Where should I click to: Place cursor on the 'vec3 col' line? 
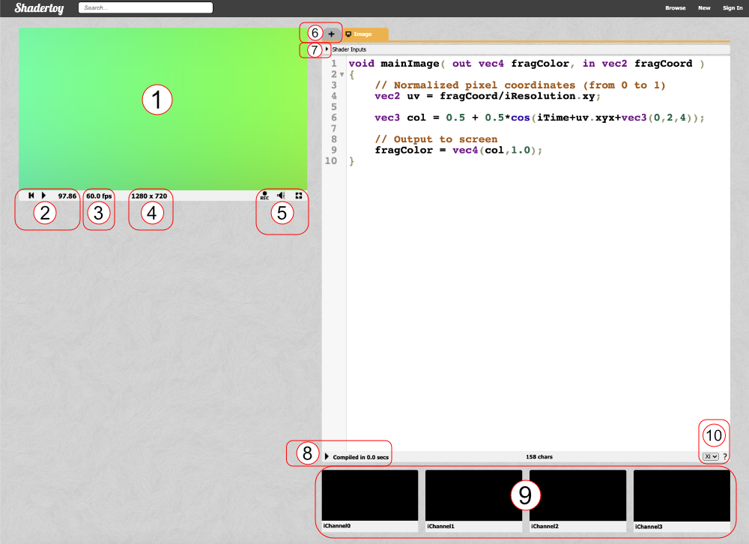tap(539, 118)
